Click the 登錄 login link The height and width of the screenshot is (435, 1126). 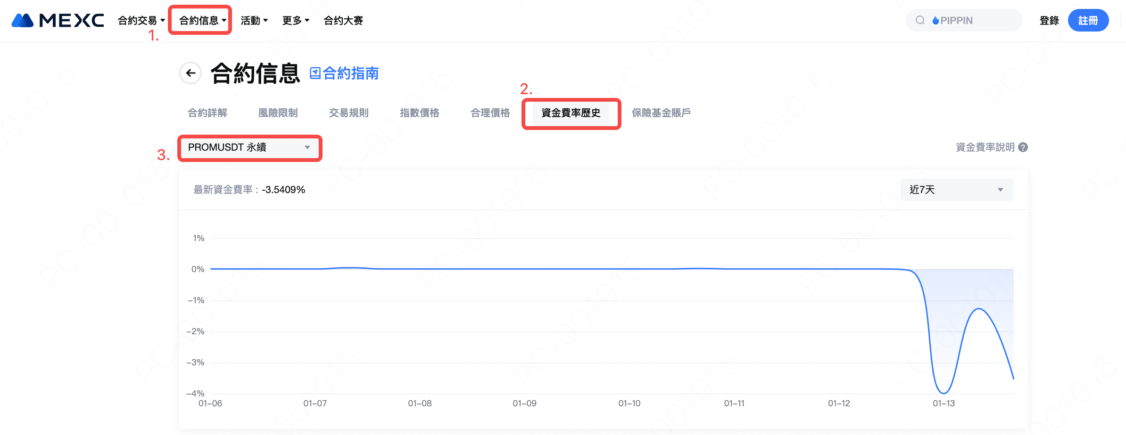pos(1049,20)
